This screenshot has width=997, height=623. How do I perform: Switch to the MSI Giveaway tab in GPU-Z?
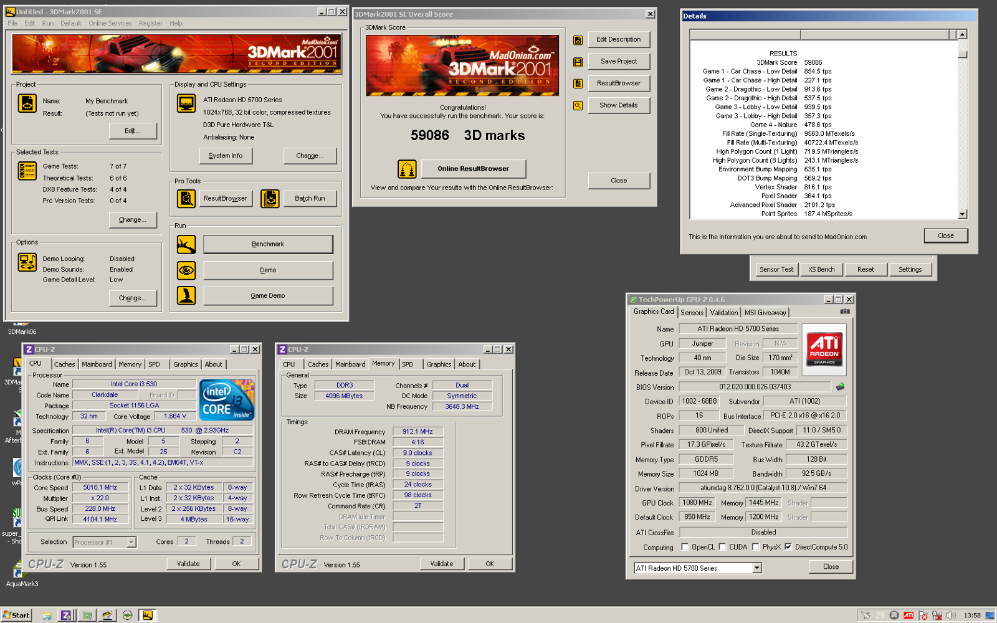(765, 313)
